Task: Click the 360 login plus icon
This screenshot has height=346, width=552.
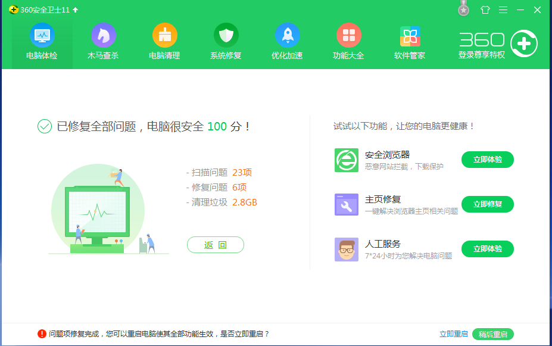Action: (524, 43)
